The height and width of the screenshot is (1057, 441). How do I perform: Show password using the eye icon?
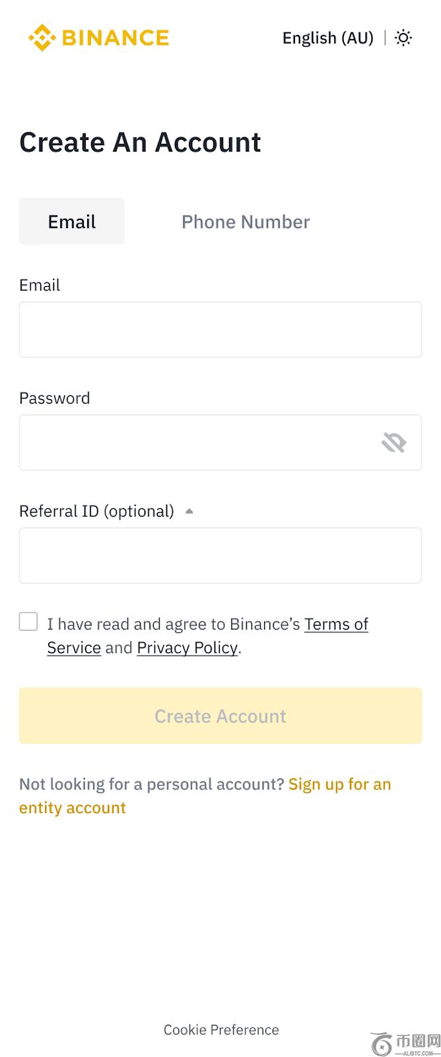394,443
